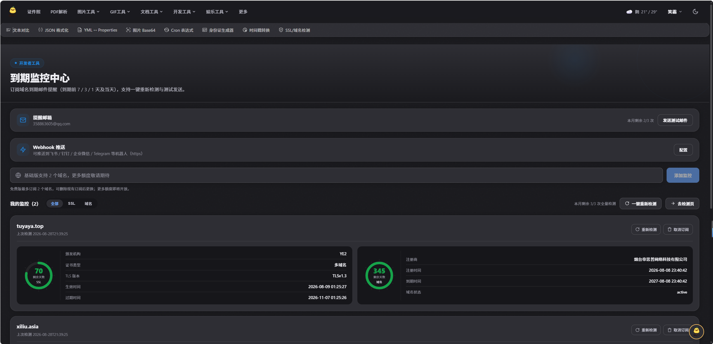
Task: Open 更多 menu item
Action: [243, 12]
